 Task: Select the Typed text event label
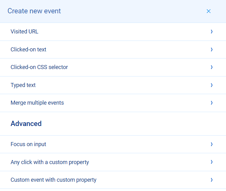pos(23,85)
